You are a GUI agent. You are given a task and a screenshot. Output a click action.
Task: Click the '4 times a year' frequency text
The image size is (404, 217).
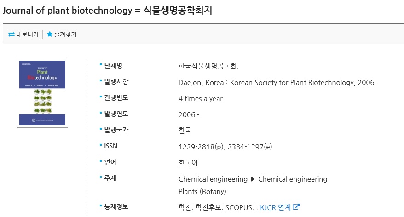click(200, 98)
